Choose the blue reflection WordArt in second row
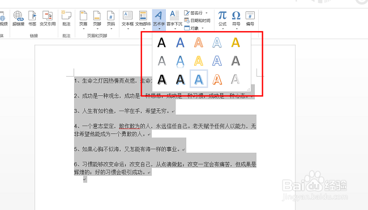This screenshot has width=368, height=210. click(180, 61)
